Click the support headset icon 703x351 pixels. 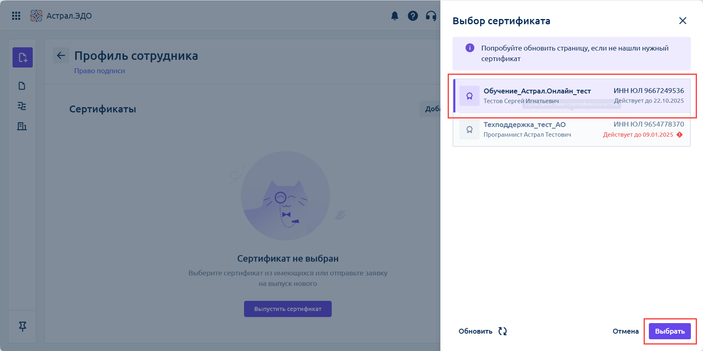tap(431, 16)
